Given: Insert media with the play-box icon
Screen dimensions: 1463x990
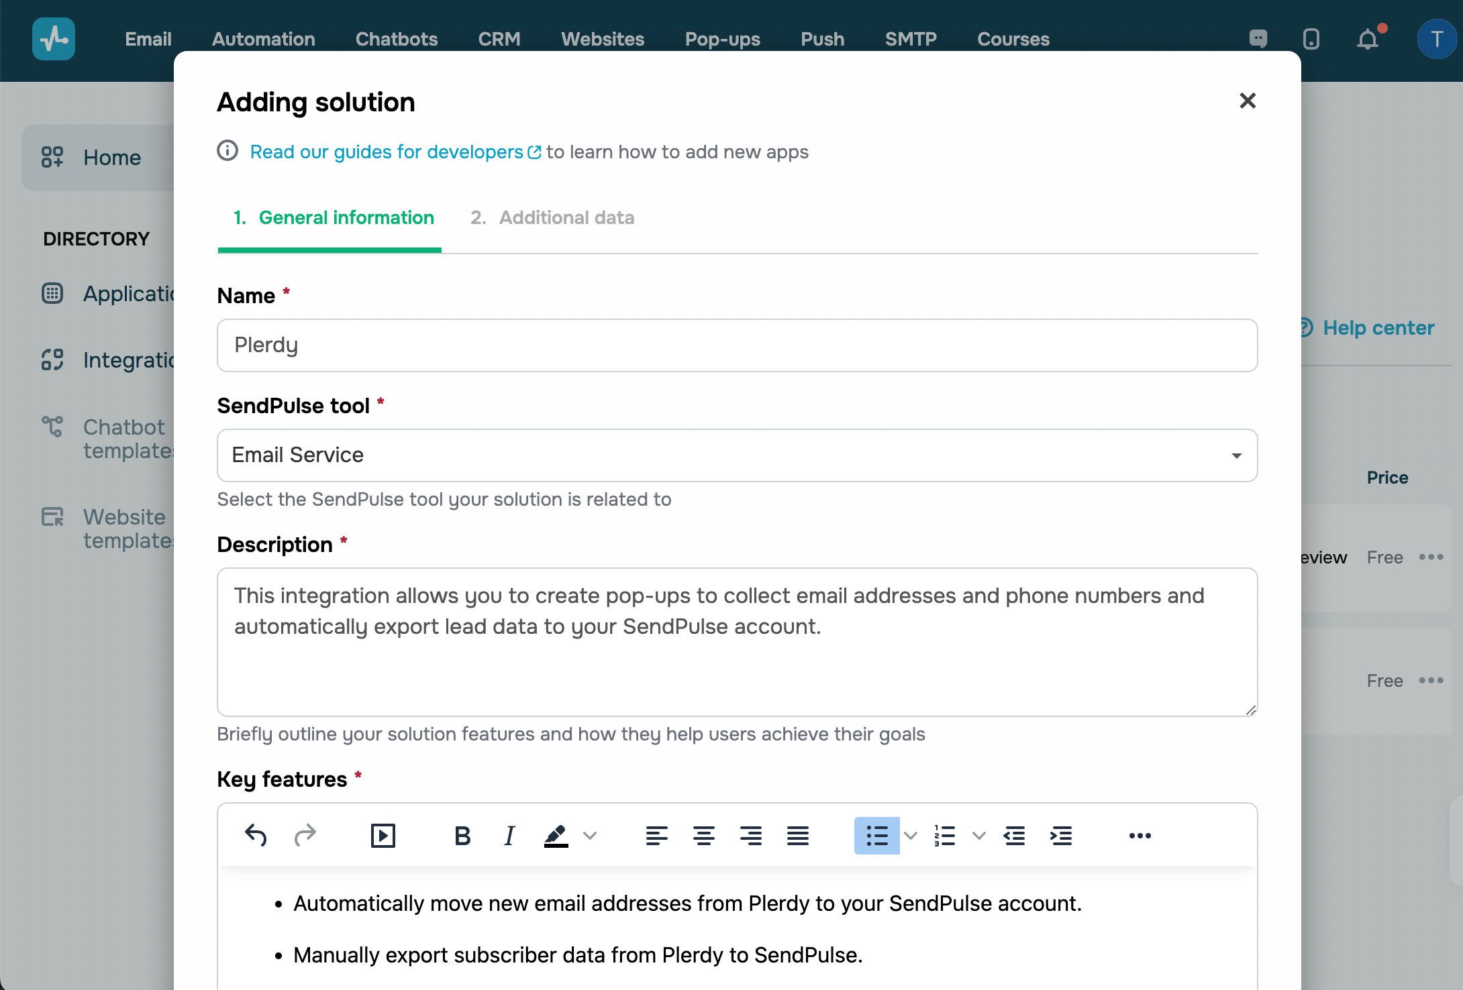Looking at the screenshot, I should pyautogui.click(x=383, y=836).
